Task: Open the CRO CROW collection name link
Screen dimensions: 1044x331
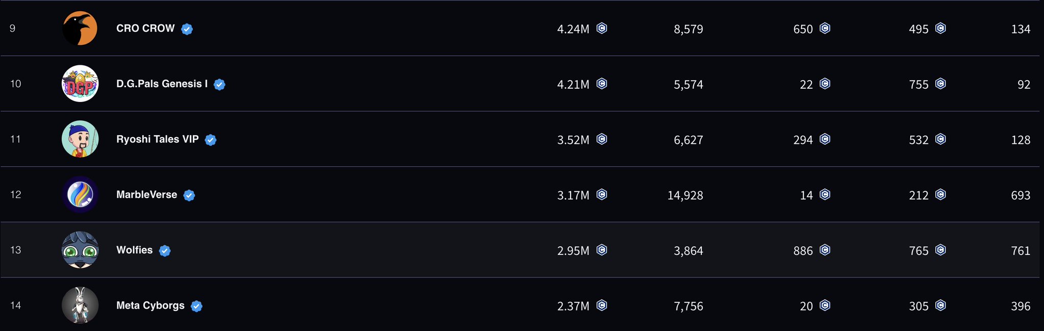Action: [x=145, y=29]
